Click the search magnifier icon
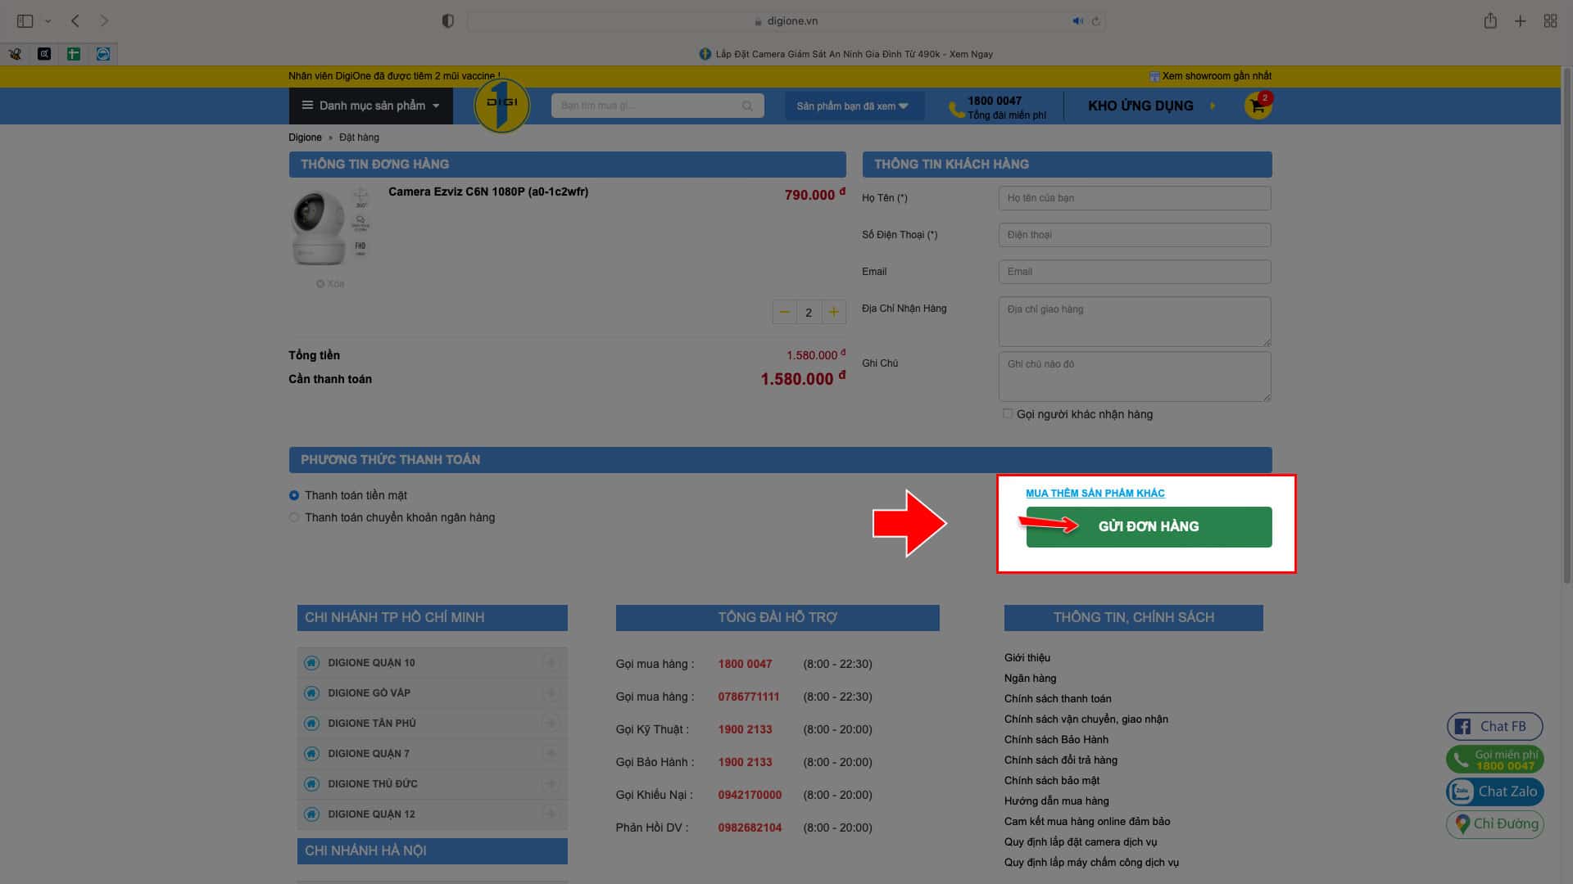 tap(746, 106)
